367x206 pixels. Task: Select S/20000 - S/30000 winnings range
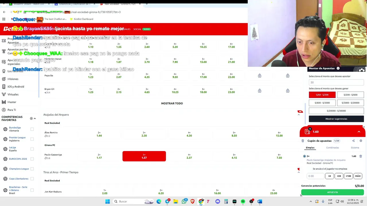[x=336, y=111]
